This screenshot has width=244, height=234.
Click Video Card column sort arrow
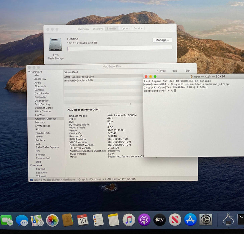(x=157, y=71)
